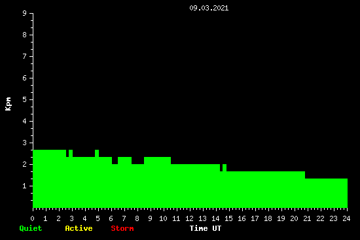Click the hour 12 axis label
This screenshot has width=360, height=240.
click(189, 218)
